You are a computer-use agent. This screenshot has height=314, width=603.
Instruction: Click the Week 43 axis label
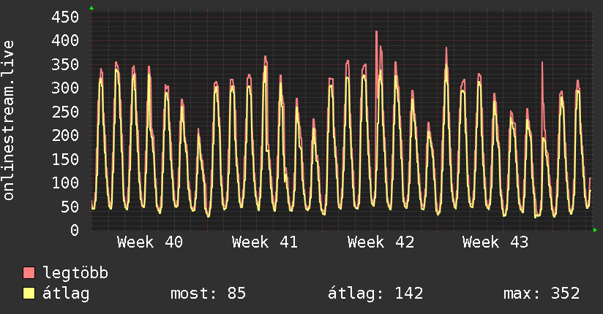pyautogui.click(x=495, y=242)
